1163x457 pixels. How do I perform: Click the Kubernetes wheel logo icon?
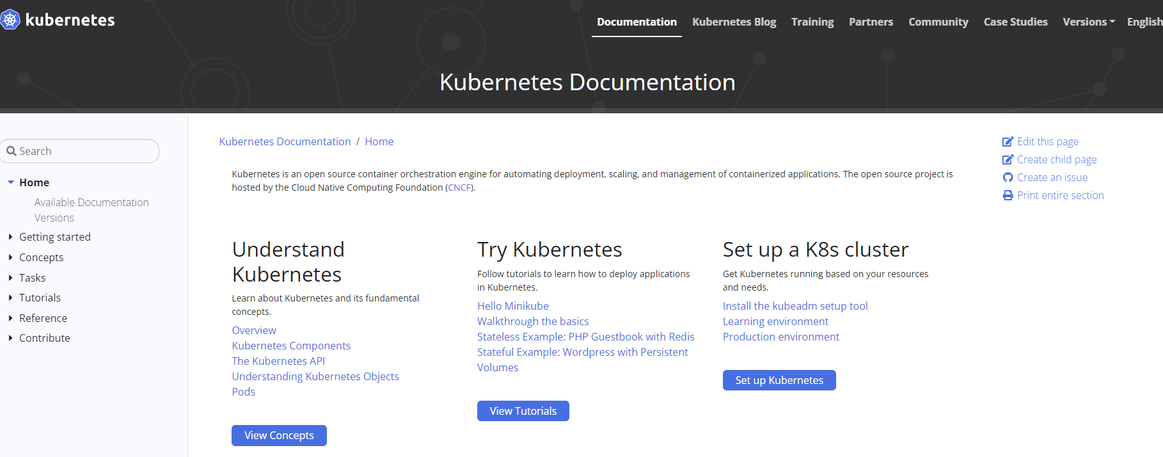10,20
